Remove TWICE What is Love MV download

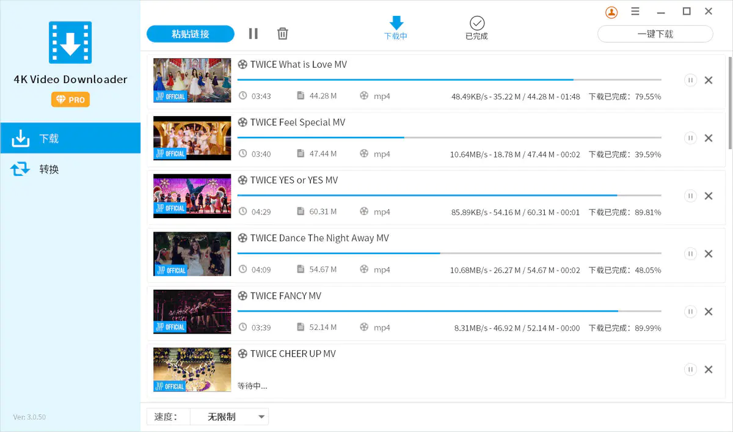[709, 80]
